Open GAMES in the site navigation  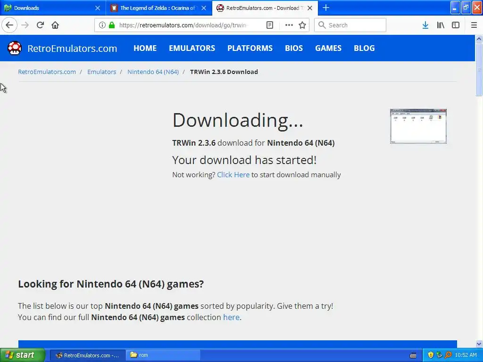click(328, 49)
